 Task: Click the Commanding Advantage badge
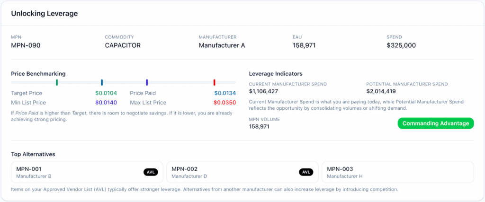tap(435, 123)
